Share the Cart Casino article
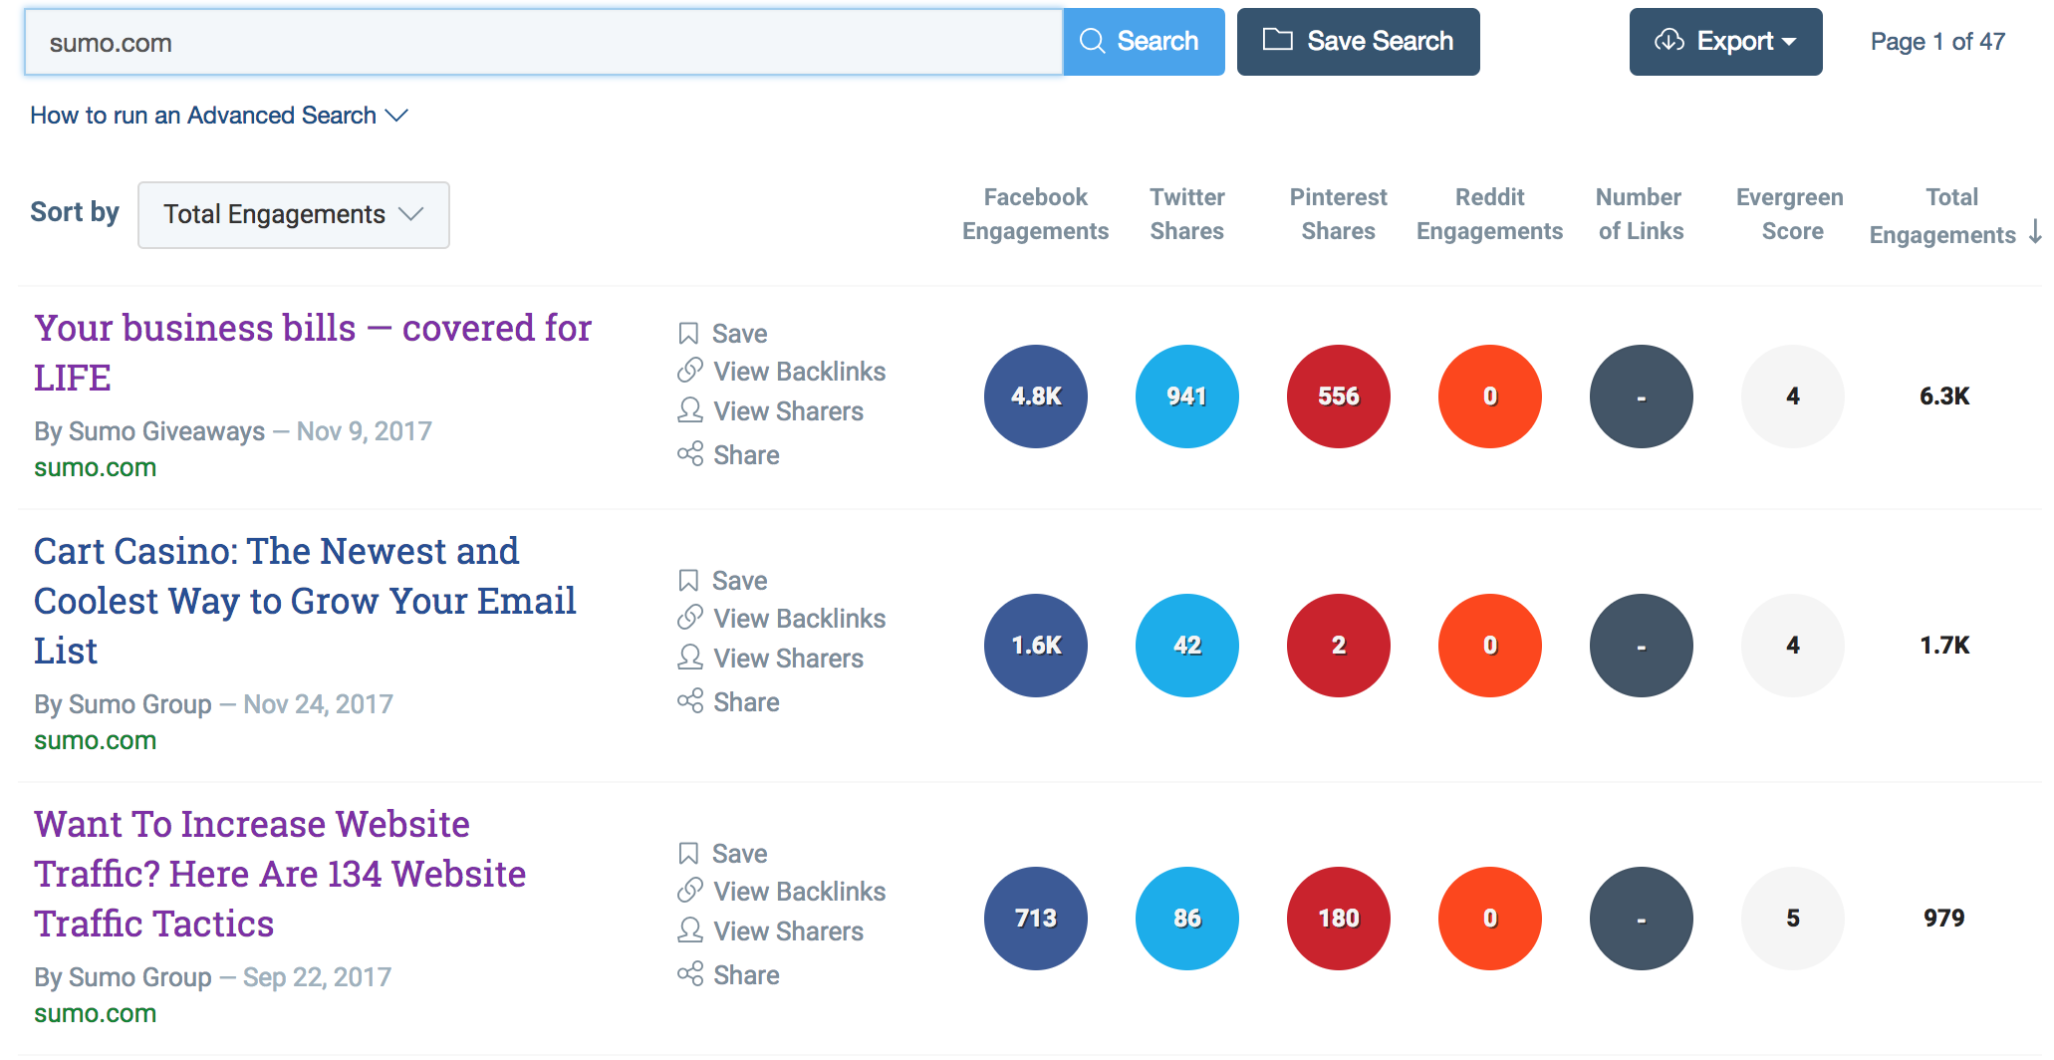The image size is (2054, 1060). (x=728, y=702)
